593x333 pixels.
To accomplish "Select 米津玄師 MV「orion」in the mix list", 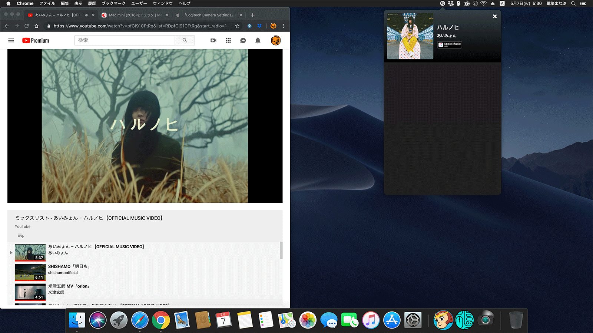I will click(x=145, y=292).
